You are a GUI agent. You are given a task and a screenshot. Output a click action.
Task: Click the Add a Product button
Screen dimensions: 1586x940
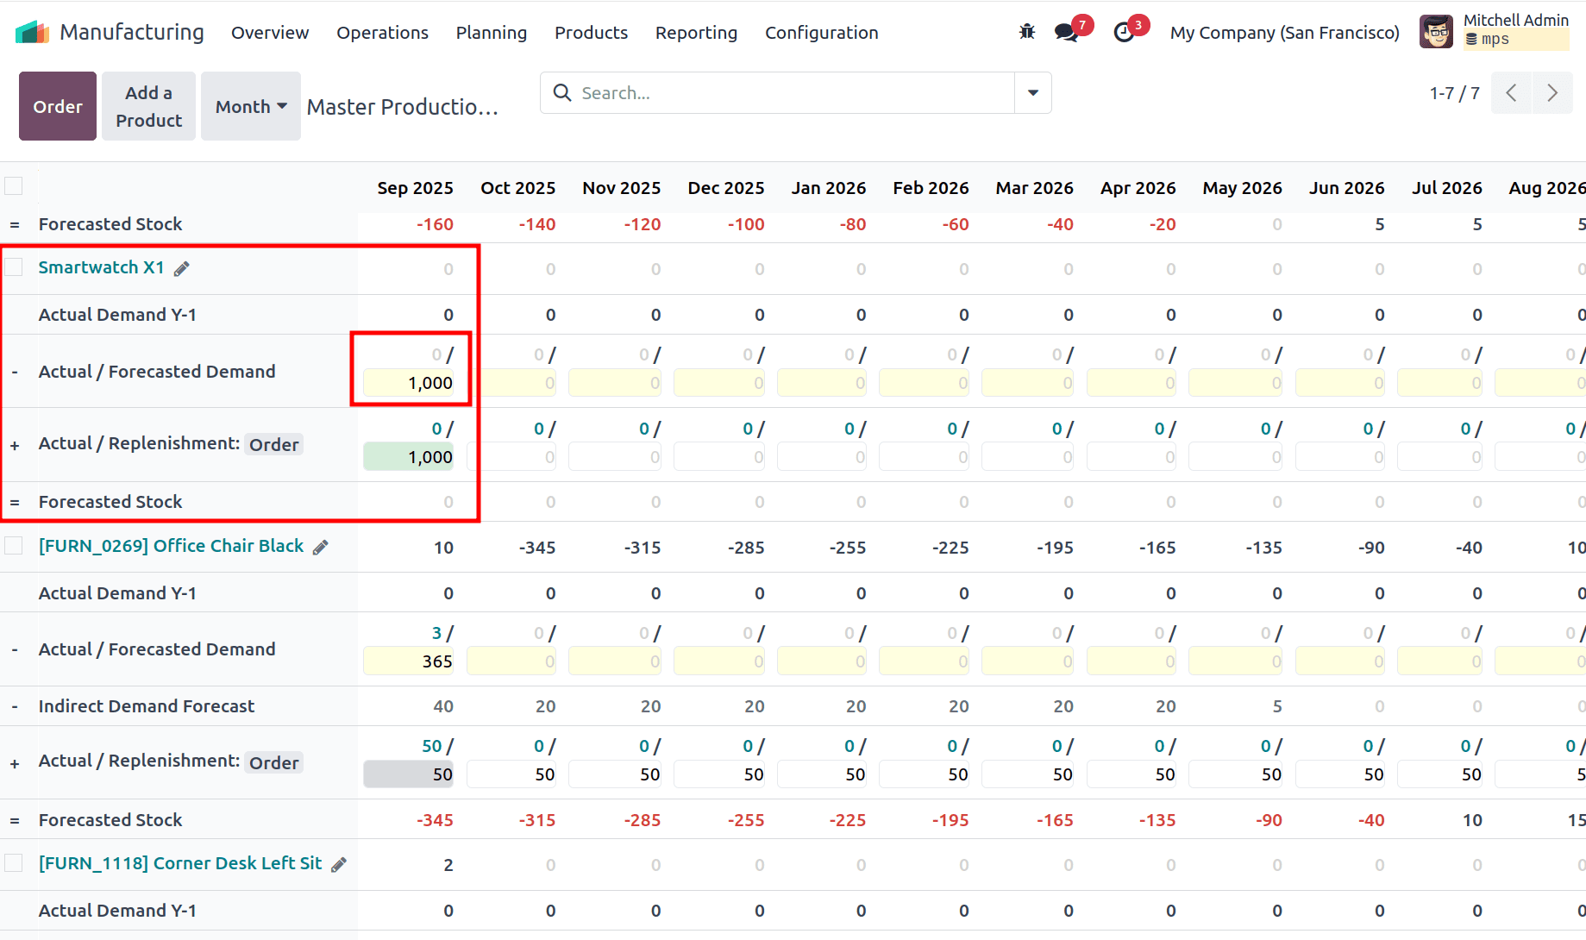tap(147, 105)
